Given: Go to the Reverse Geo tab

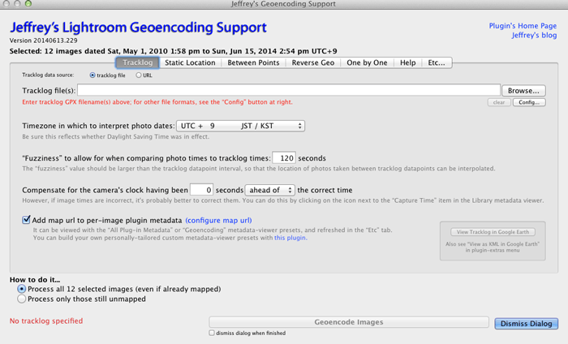Looking at the screenshot, I should (x=313, y=62).
